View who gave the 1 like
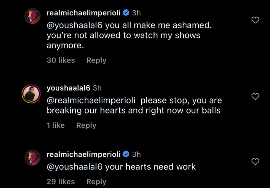270x188 pixels. pos(56,125)
